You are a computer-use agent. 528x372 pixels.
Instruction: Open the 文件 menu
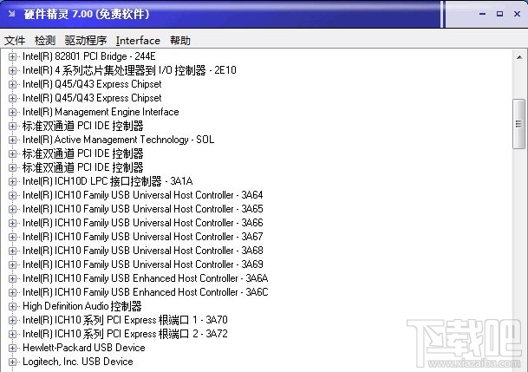pos(15,41)
